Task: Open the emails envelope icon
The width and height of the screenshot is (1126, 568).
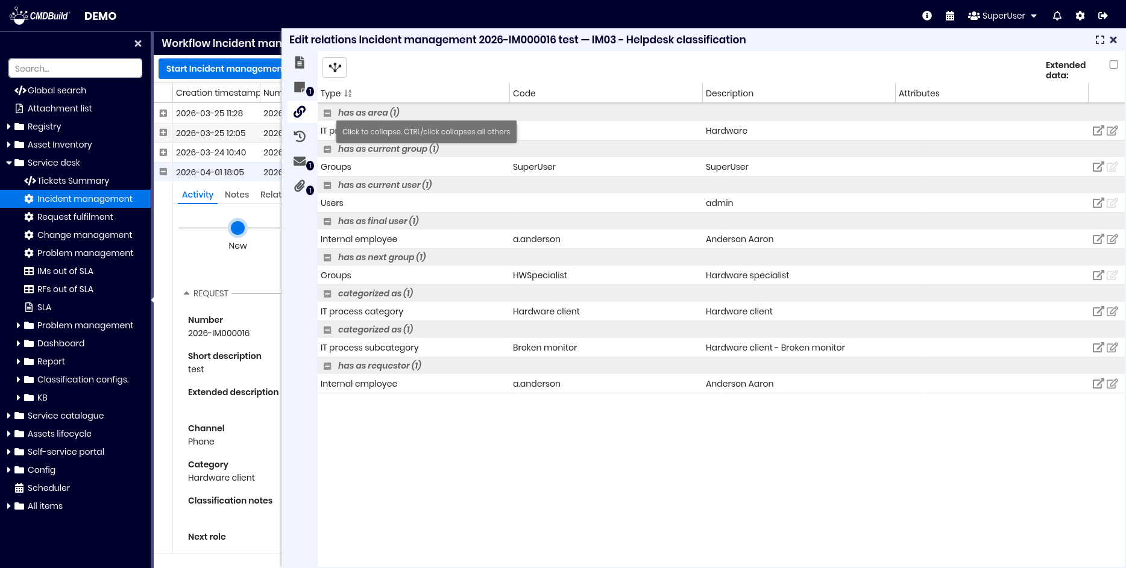Action: click(x=300, y=161)
